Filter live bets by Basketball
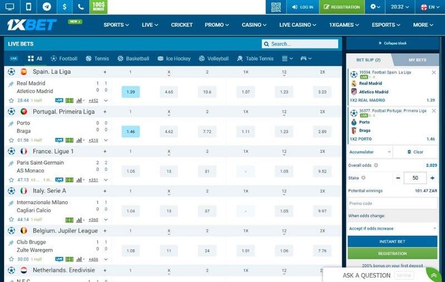 133,58
